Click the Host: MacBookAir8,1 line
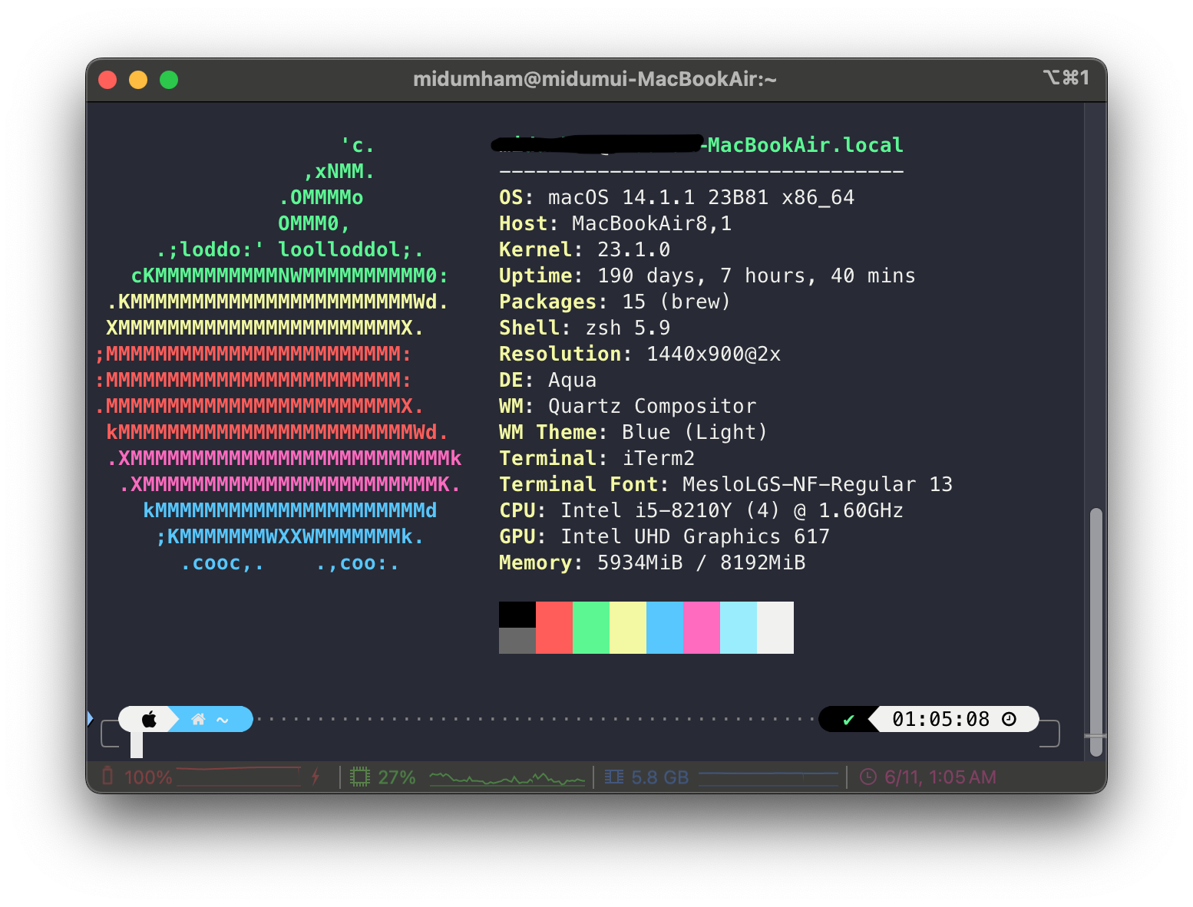This screenshot has height=907, width=1193. tap(615, 223)
